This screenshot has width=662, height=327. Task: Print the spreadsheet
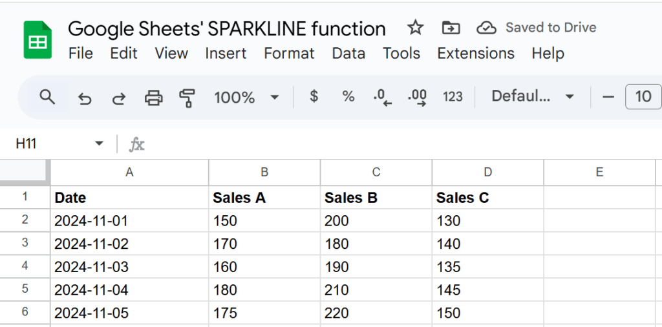153,98
